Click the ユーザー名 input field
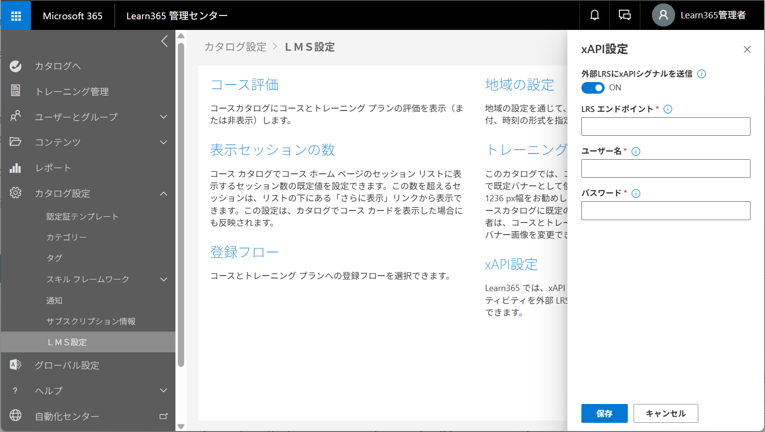This screenshot has width=765, height=432. click(665, 168)
